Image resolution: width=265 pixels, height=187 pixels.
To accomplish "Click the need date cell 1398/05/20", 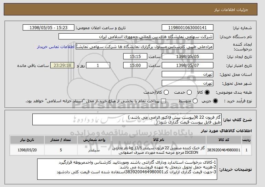I will point(27,150).
